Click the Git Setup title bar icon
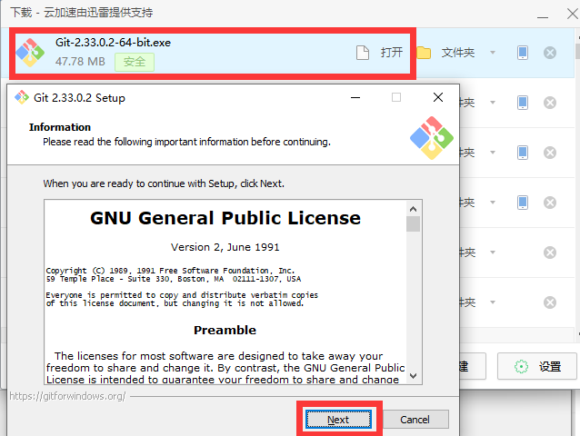The width and height of the screenshot is (580, 436). (22, 97)
